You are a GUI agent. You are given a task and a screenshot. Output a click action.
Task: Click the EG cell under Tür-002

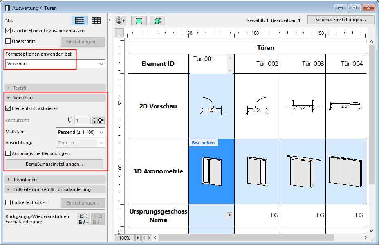coord(257,215)
